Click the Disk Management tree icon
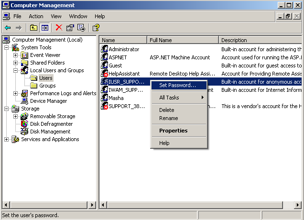 pyautogui.click(x=24, y=132)
